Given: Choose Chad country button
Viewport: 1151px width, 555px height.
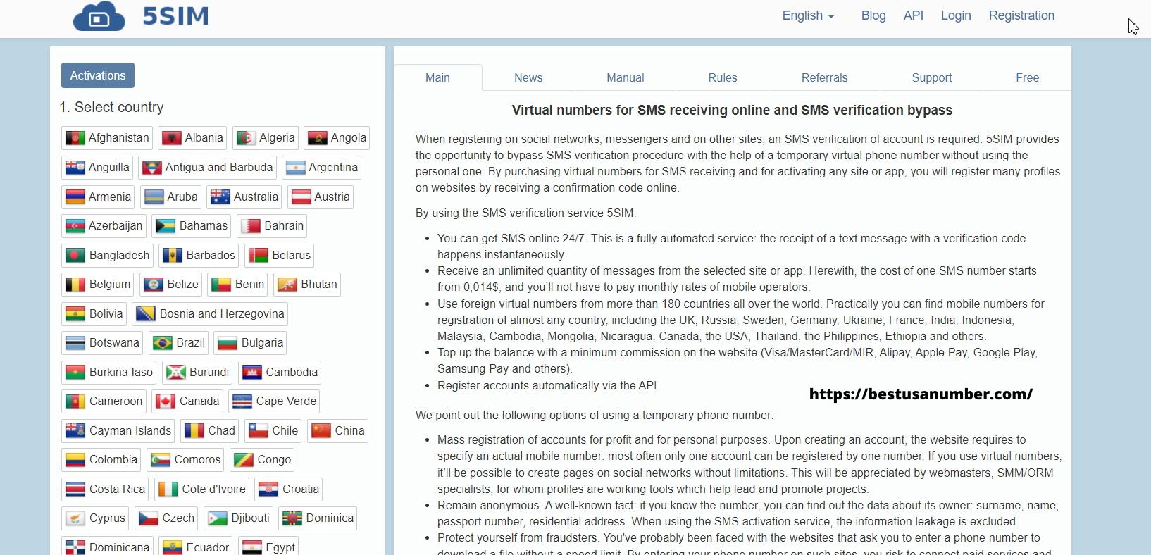Looking at the screenshot, I should click(210, 430).
